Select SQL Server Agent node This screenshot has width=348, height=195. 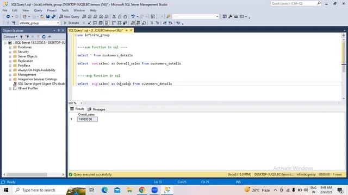tap(41, 84)
